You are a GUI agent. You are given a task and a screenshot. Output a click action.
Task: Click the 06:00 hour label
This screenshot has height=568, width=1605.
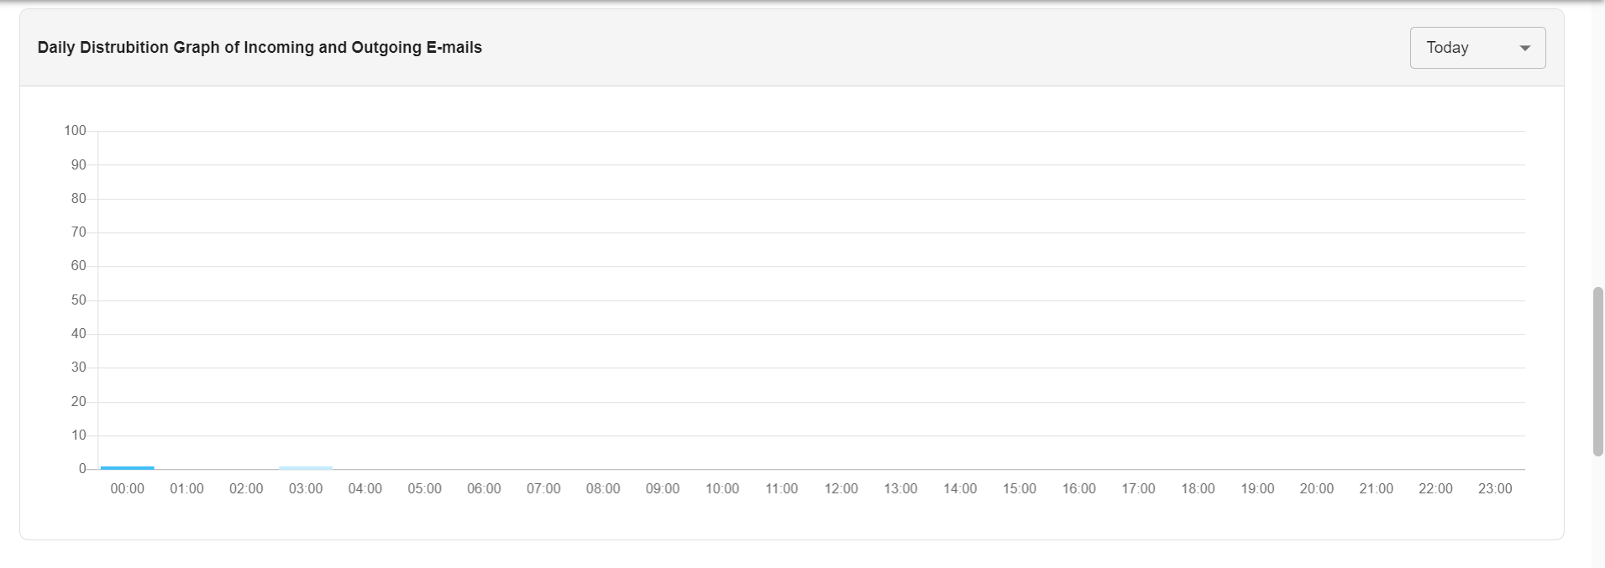point(484,489)
